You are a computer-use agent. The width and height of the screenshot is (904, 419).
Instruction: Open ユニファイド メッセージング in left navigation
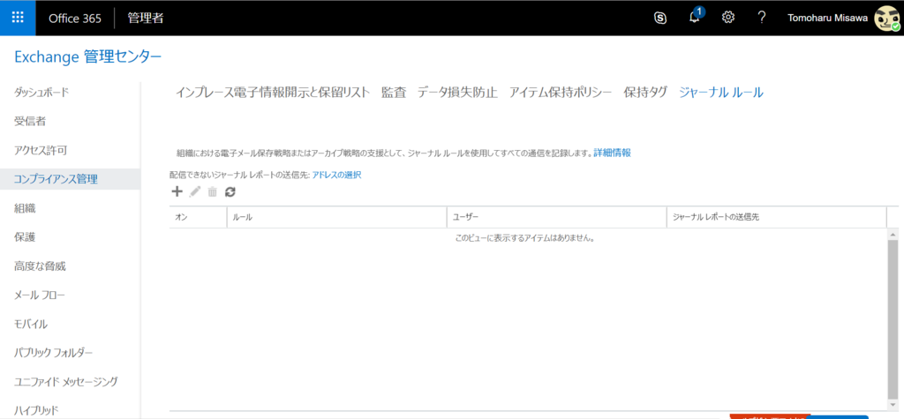pos(65,382)
